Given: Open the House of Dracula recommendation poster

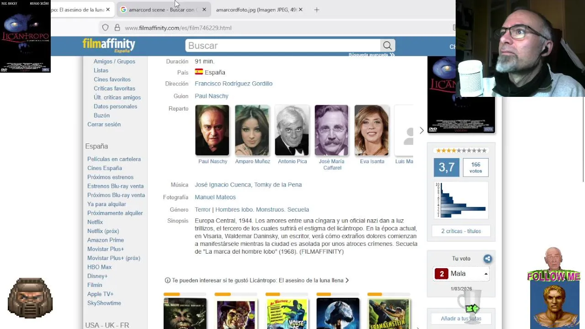Looking at the screenshot, I should [x=287, y=313].
